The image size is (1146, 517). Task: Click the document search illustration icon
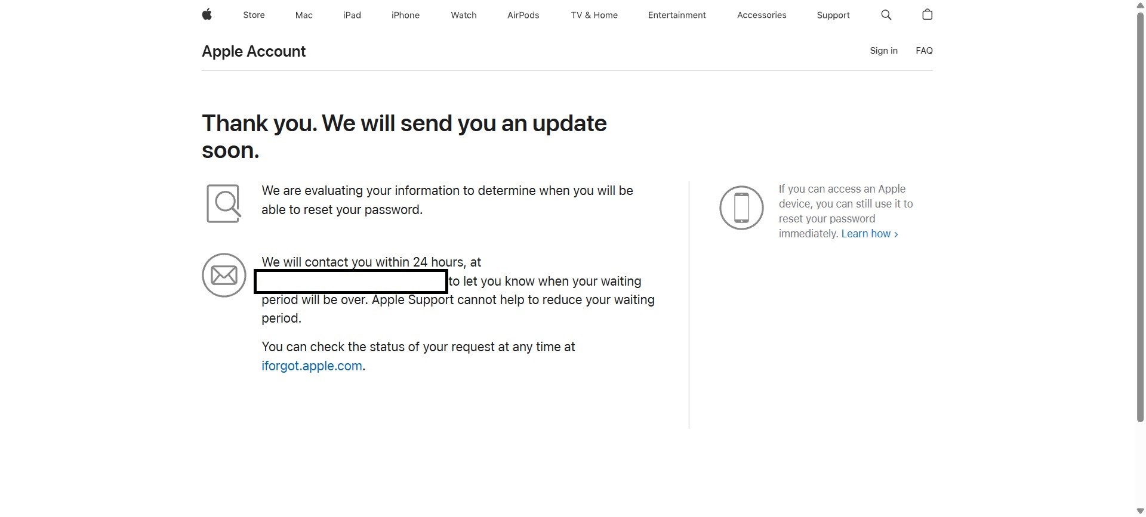(x=224, y=204)
